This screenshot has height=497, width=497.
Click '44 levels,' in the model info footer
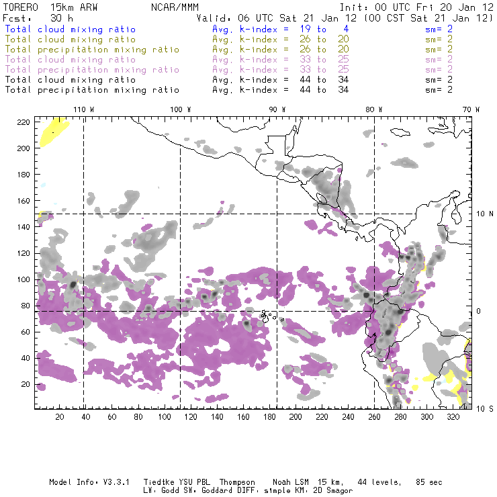[x=379, y=482]
